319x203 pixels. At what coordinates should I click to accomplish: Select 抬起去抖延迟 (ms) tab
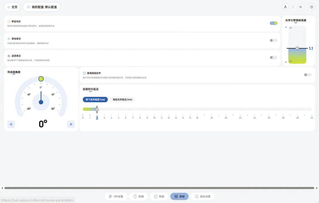click(x=122, y=99)
